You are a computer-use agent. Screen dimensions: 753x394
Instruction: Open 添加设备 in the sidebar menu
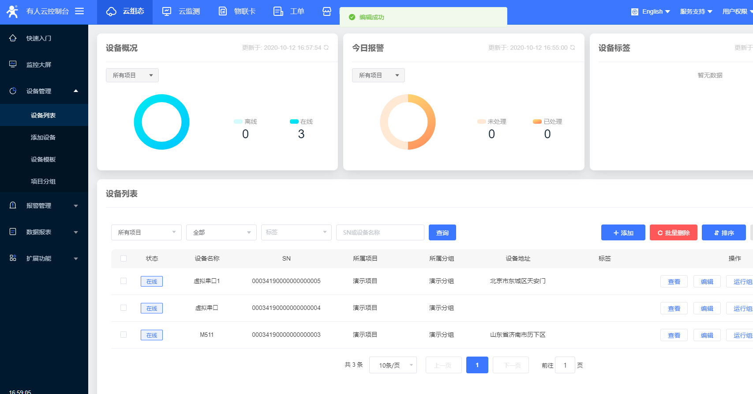pyautogui.click(x=43, y=137)
